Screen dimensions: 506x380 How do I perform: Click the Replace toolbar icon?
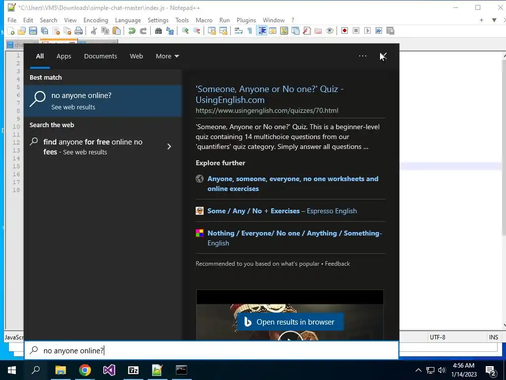coord(170,31)
